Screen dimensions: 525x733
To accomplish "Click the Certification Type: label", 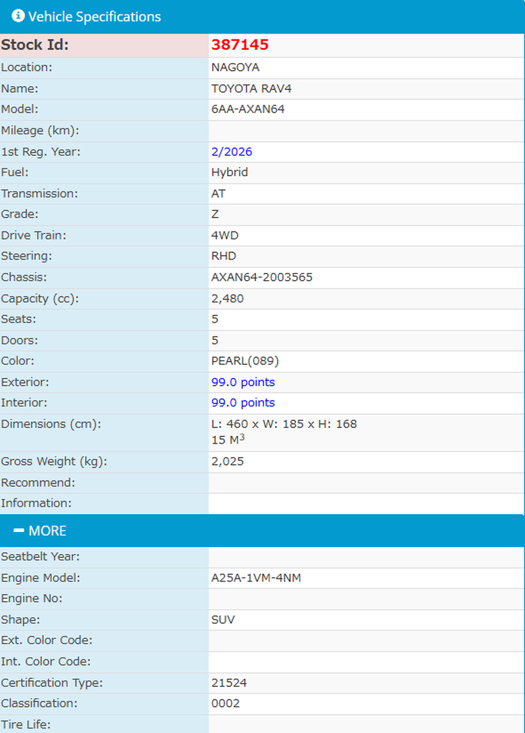I will [x=52, y=683].
